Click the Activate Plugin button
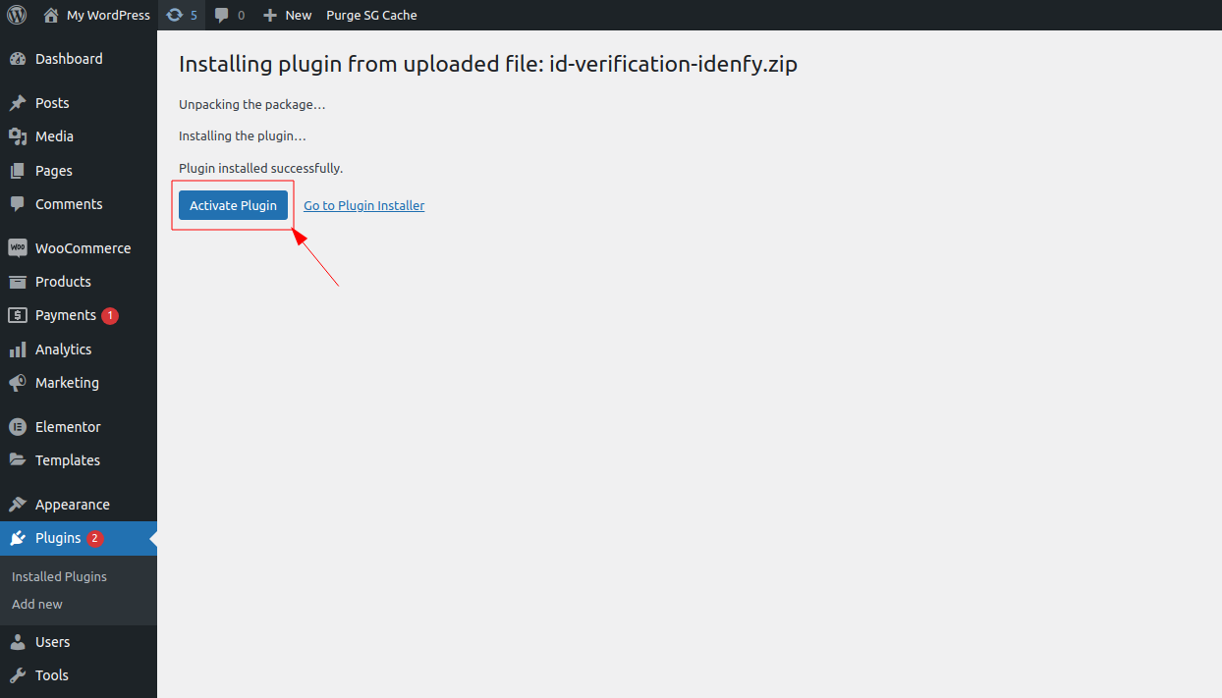 [233, 205]
